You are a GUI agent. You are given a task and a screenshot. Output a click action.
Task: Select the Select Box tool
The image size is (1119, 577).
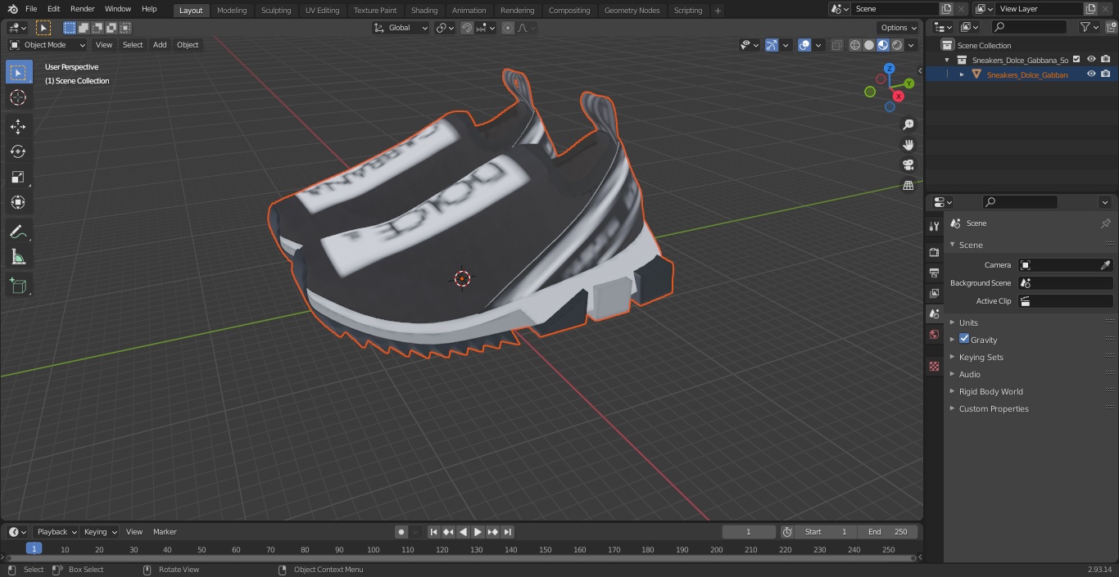(18, 72)
